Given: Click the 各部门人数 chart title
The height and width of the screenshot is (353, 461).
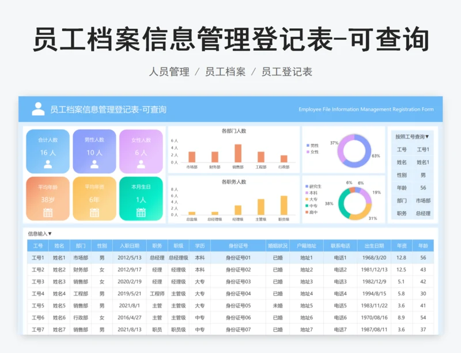Looking at the screenshot, I should 234,131.
